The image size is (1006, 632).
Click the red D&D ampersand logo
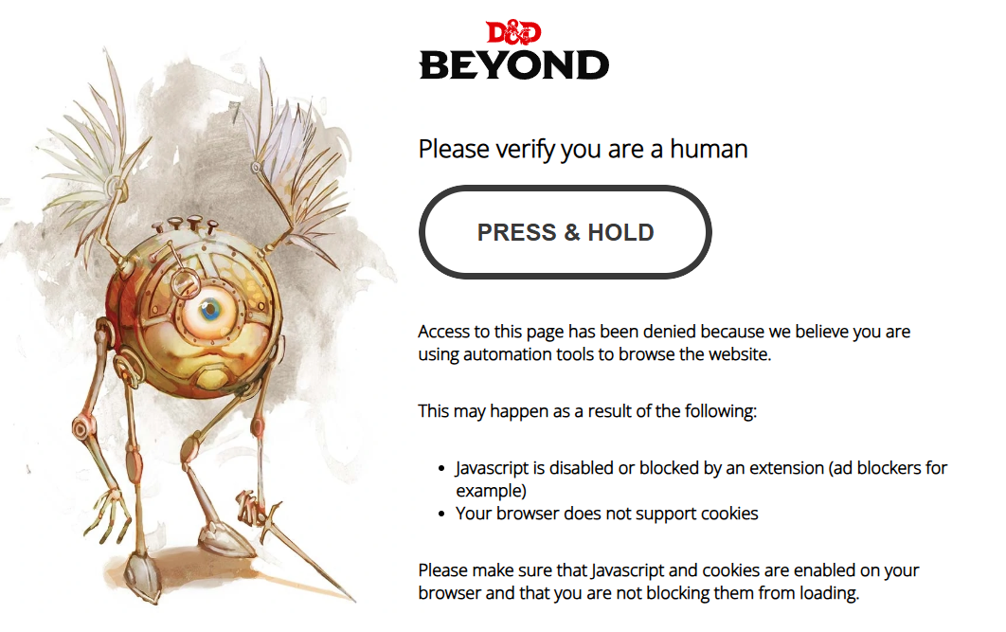tap(513, 32)
